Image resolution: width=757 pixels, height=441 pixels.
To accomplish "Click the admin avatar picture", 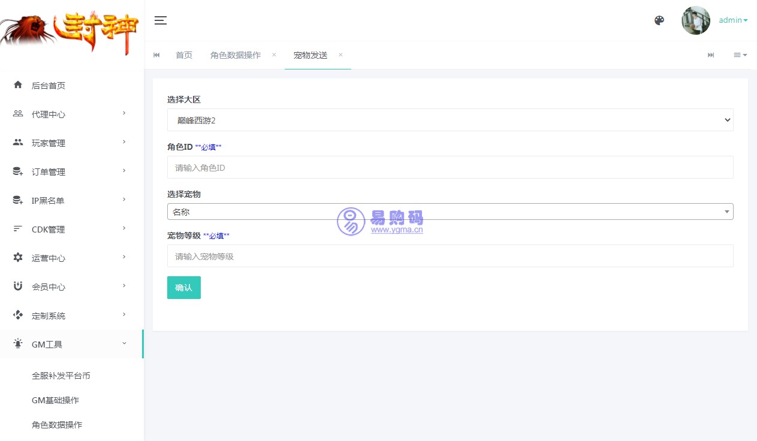I will click(695, 20).
